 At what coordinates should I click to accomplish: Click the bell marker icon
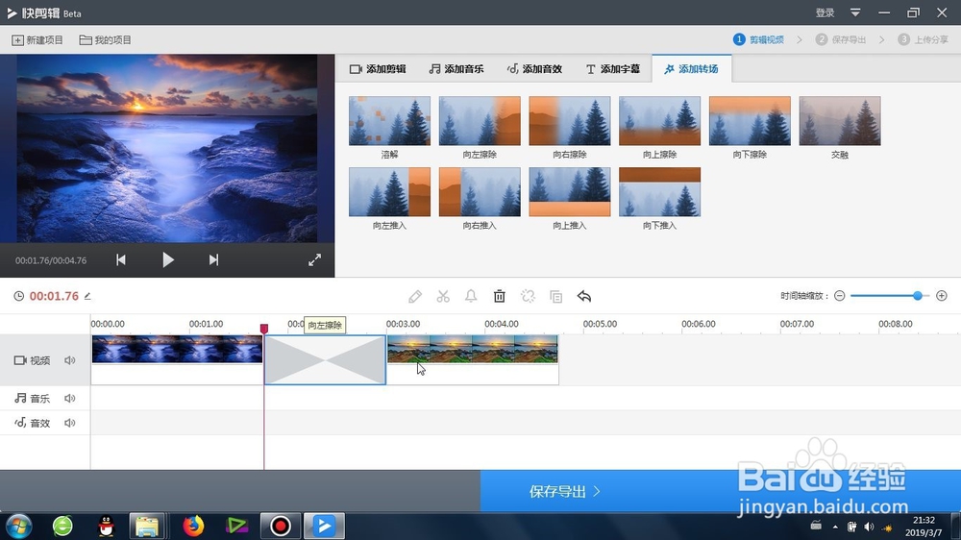(471, 297)
